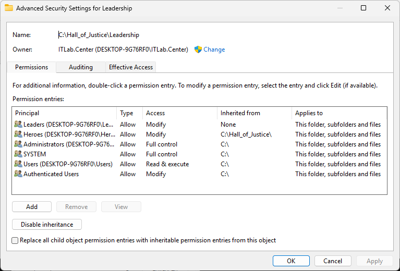Click Disable inheritance button
Viewport: 400px width, 271px height.
tap(47, 225)
